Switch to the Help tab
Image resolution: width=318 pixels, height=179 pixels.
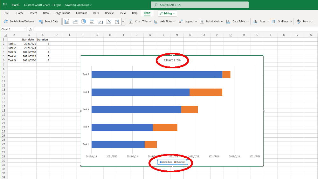135,13
